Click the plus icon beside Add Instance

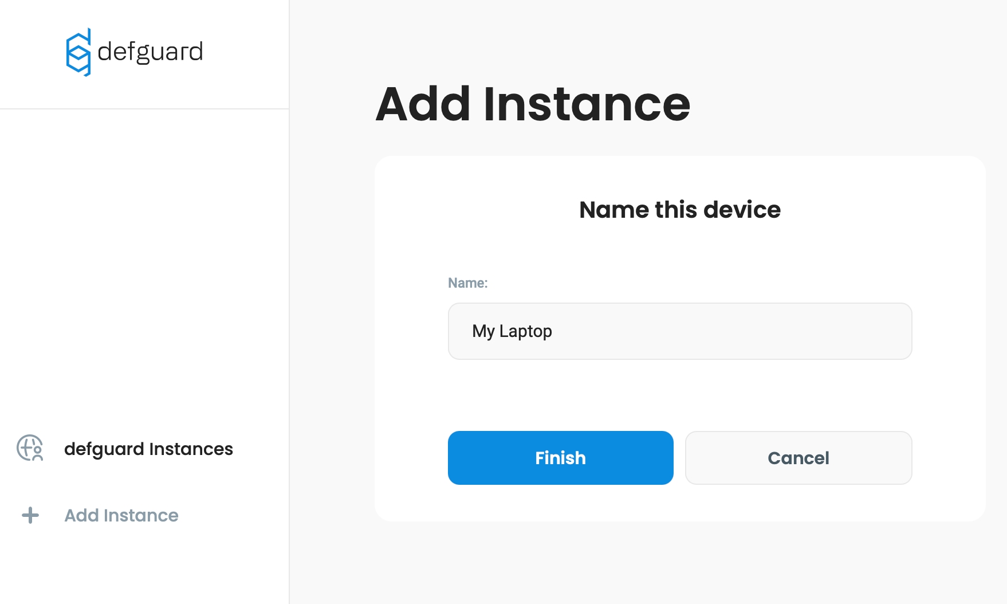point(30,515)
